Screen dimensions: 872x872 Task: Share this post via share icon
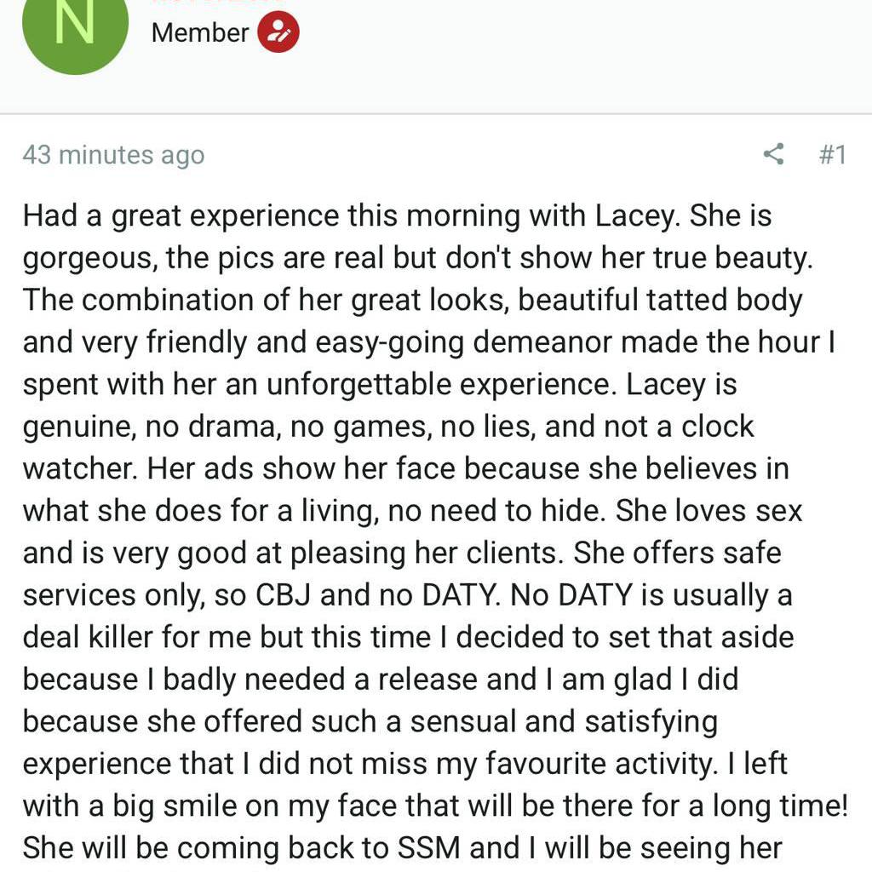(773, 154)
